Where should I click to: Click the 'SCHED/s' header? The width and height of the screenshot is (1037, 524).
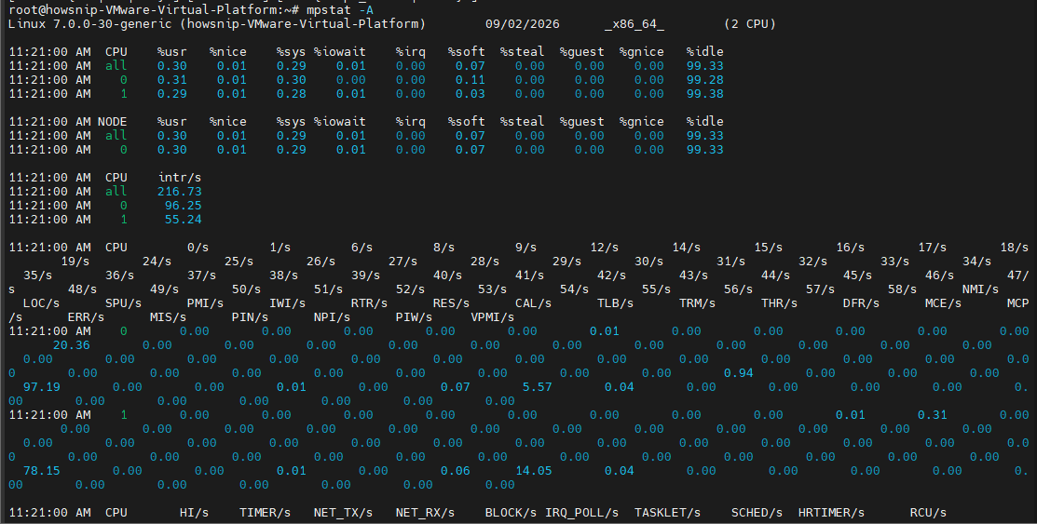tap(757, 513)
